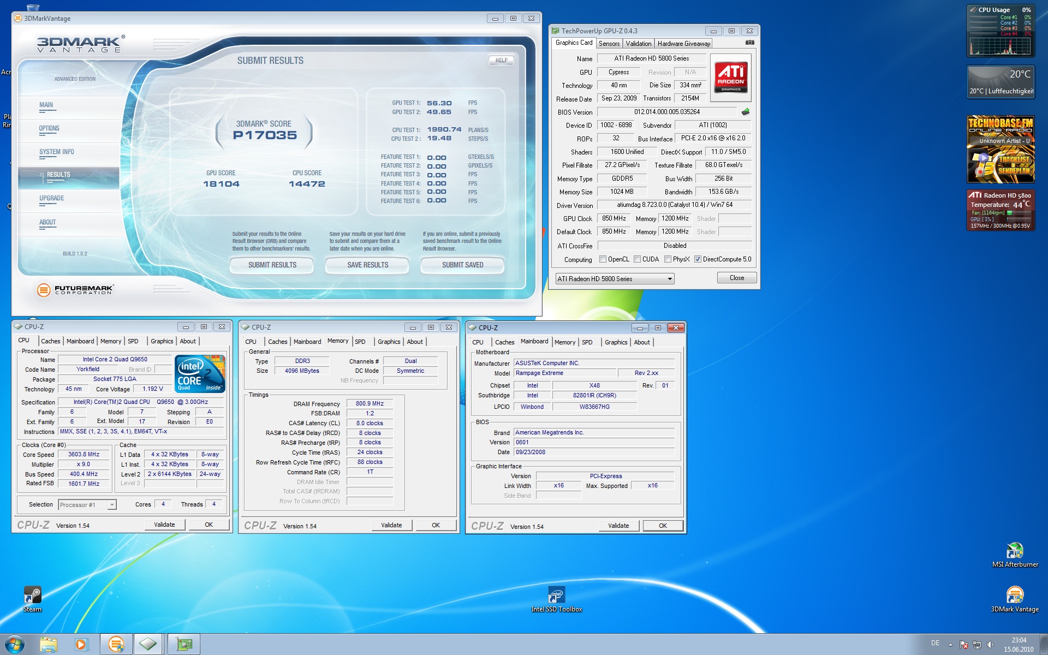Open UPGRADE in 3DMark Vantage
This screenshot has height=655, width=1048.
51,199
